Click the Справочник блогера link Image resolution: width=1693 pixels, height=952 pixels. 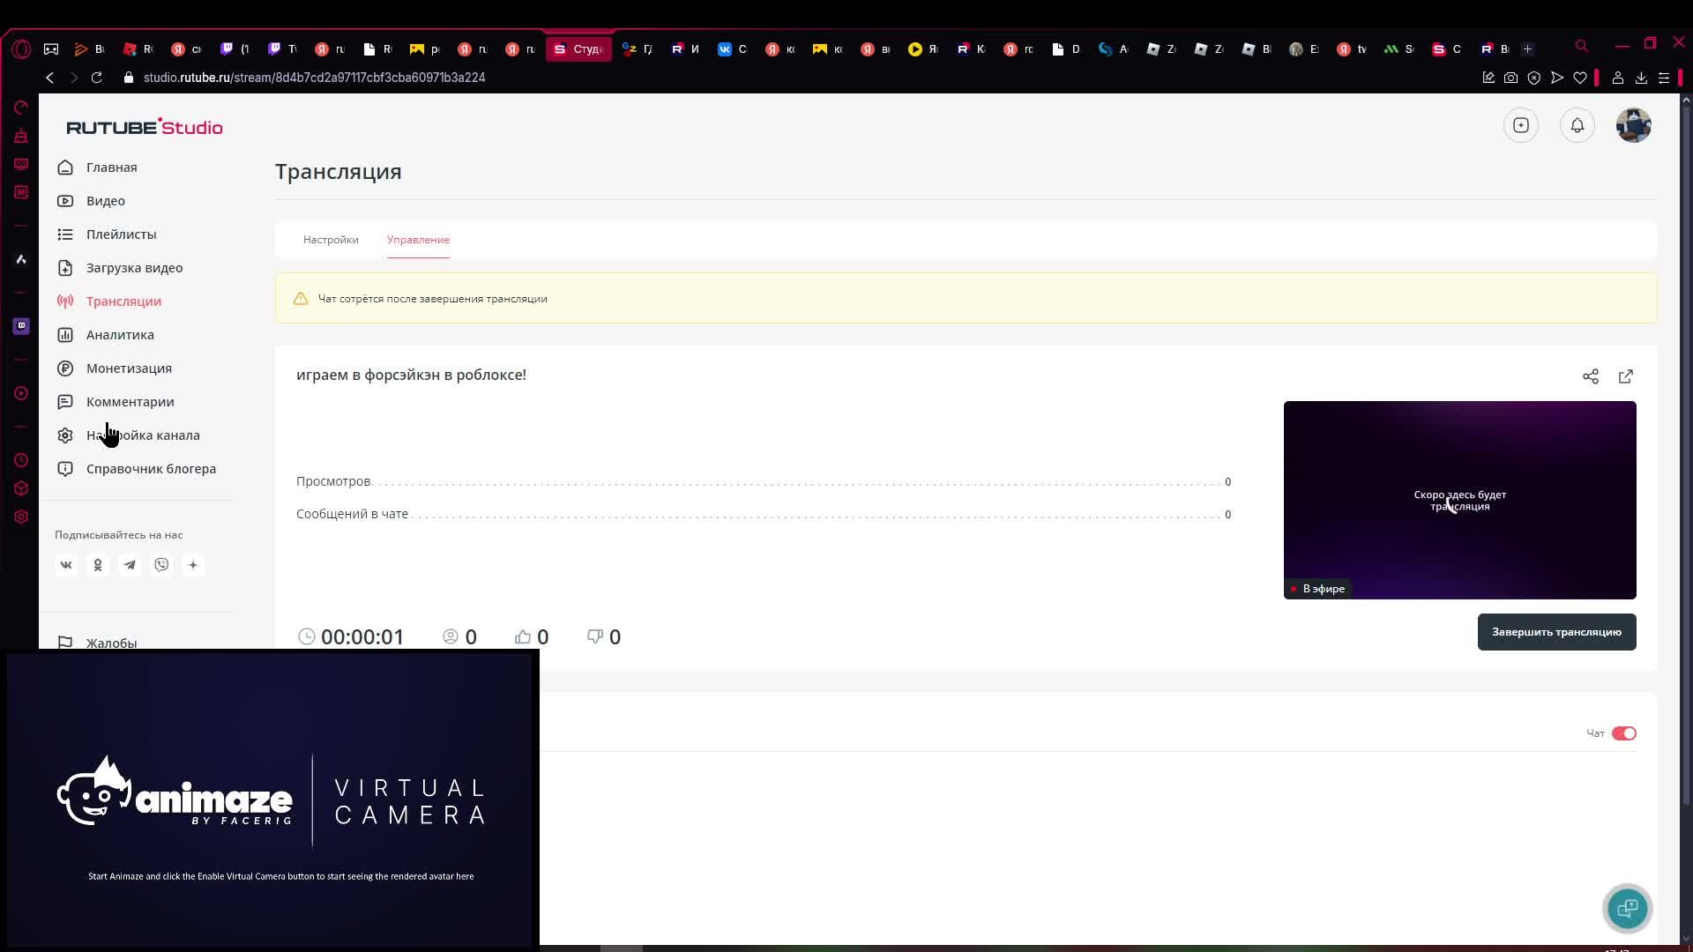[x=151, y=469]
